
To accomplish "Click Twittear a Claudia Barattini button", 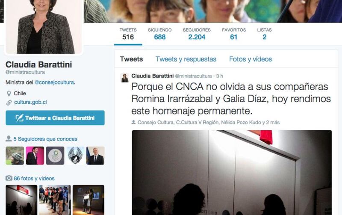I will (55, 118).
